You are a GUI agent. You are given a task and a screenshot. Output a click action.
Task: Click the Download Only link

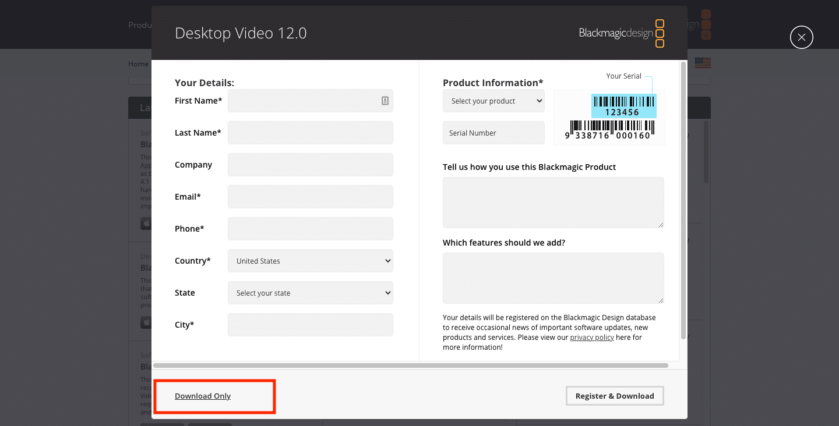(203, 396)
